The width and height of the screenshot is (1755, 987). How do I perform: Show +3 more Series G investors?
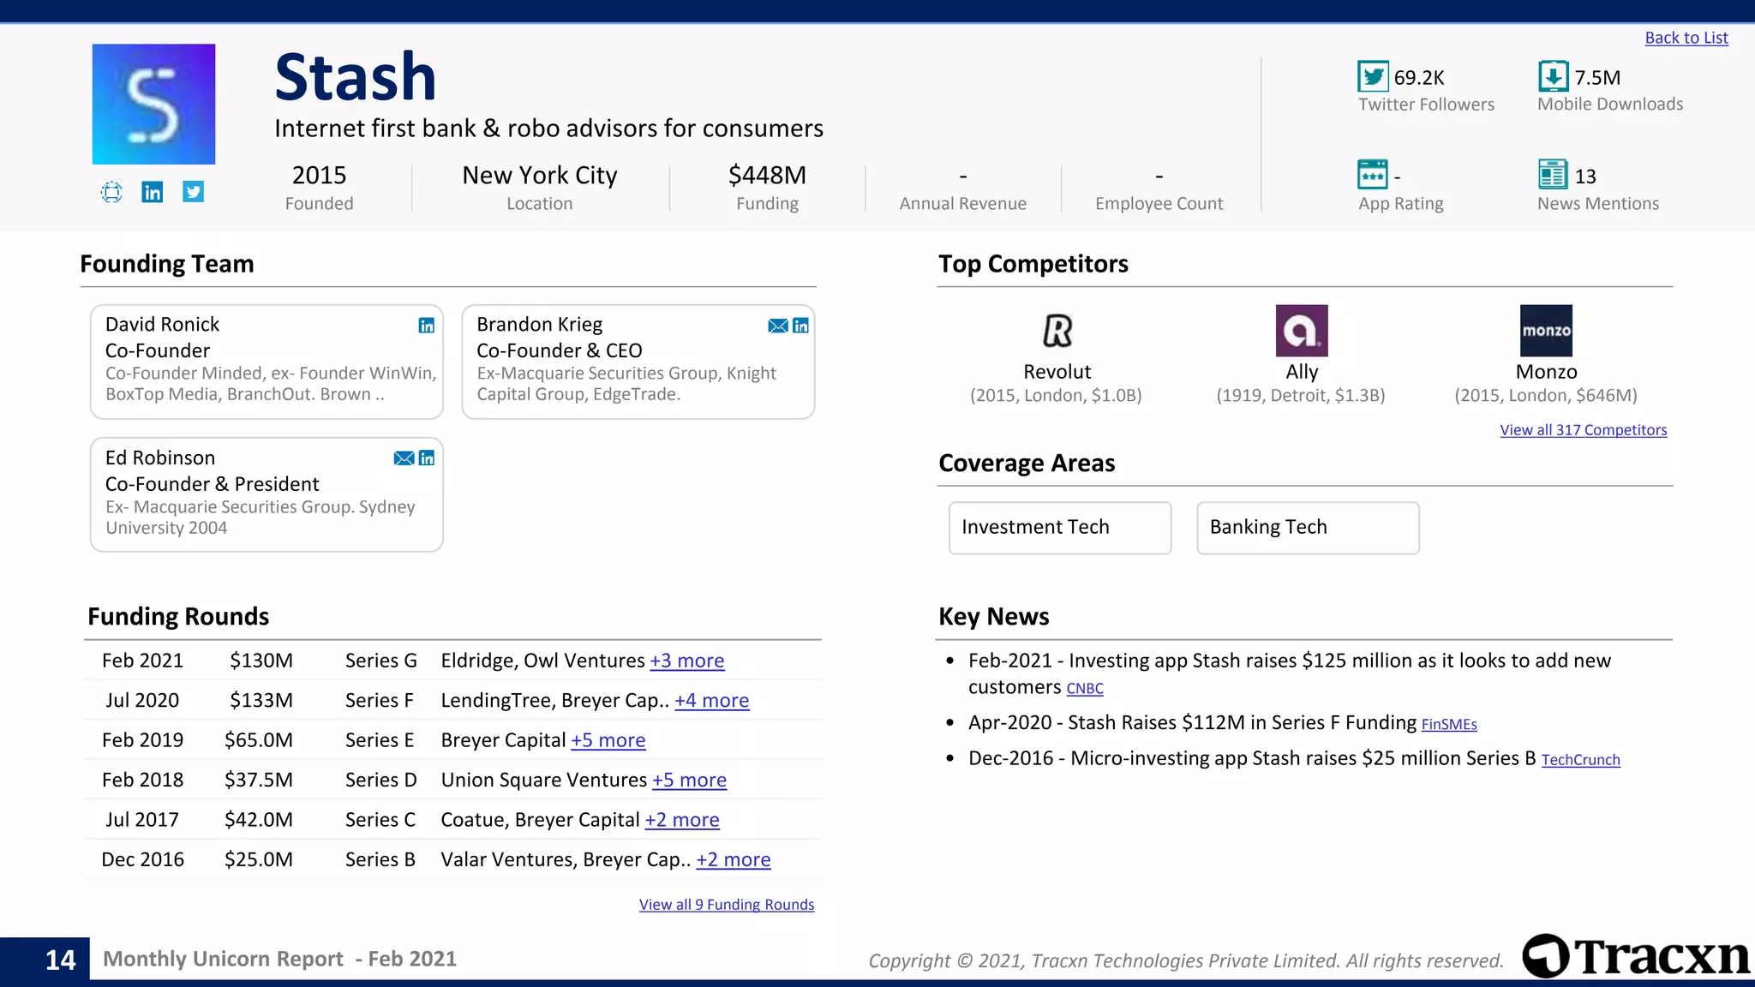point(686,661)
